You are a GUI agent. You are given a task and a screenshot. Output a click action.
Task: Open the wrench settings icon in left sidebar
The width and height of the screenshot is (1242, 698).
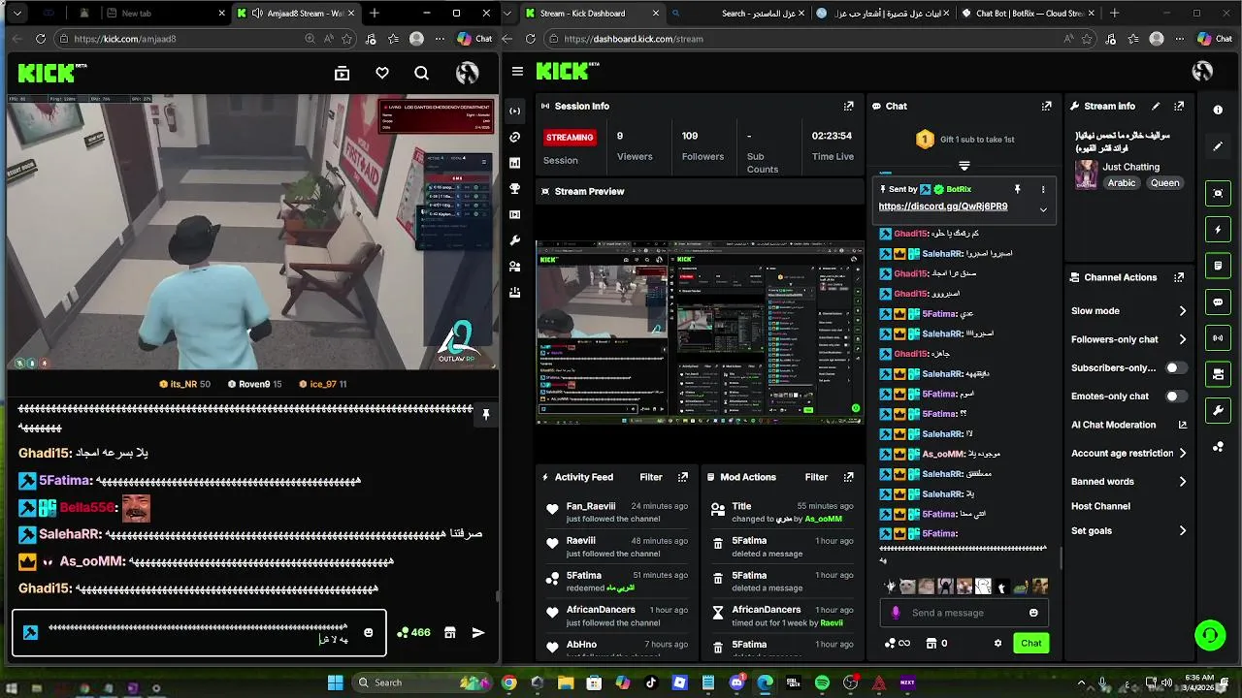(514, 240)
